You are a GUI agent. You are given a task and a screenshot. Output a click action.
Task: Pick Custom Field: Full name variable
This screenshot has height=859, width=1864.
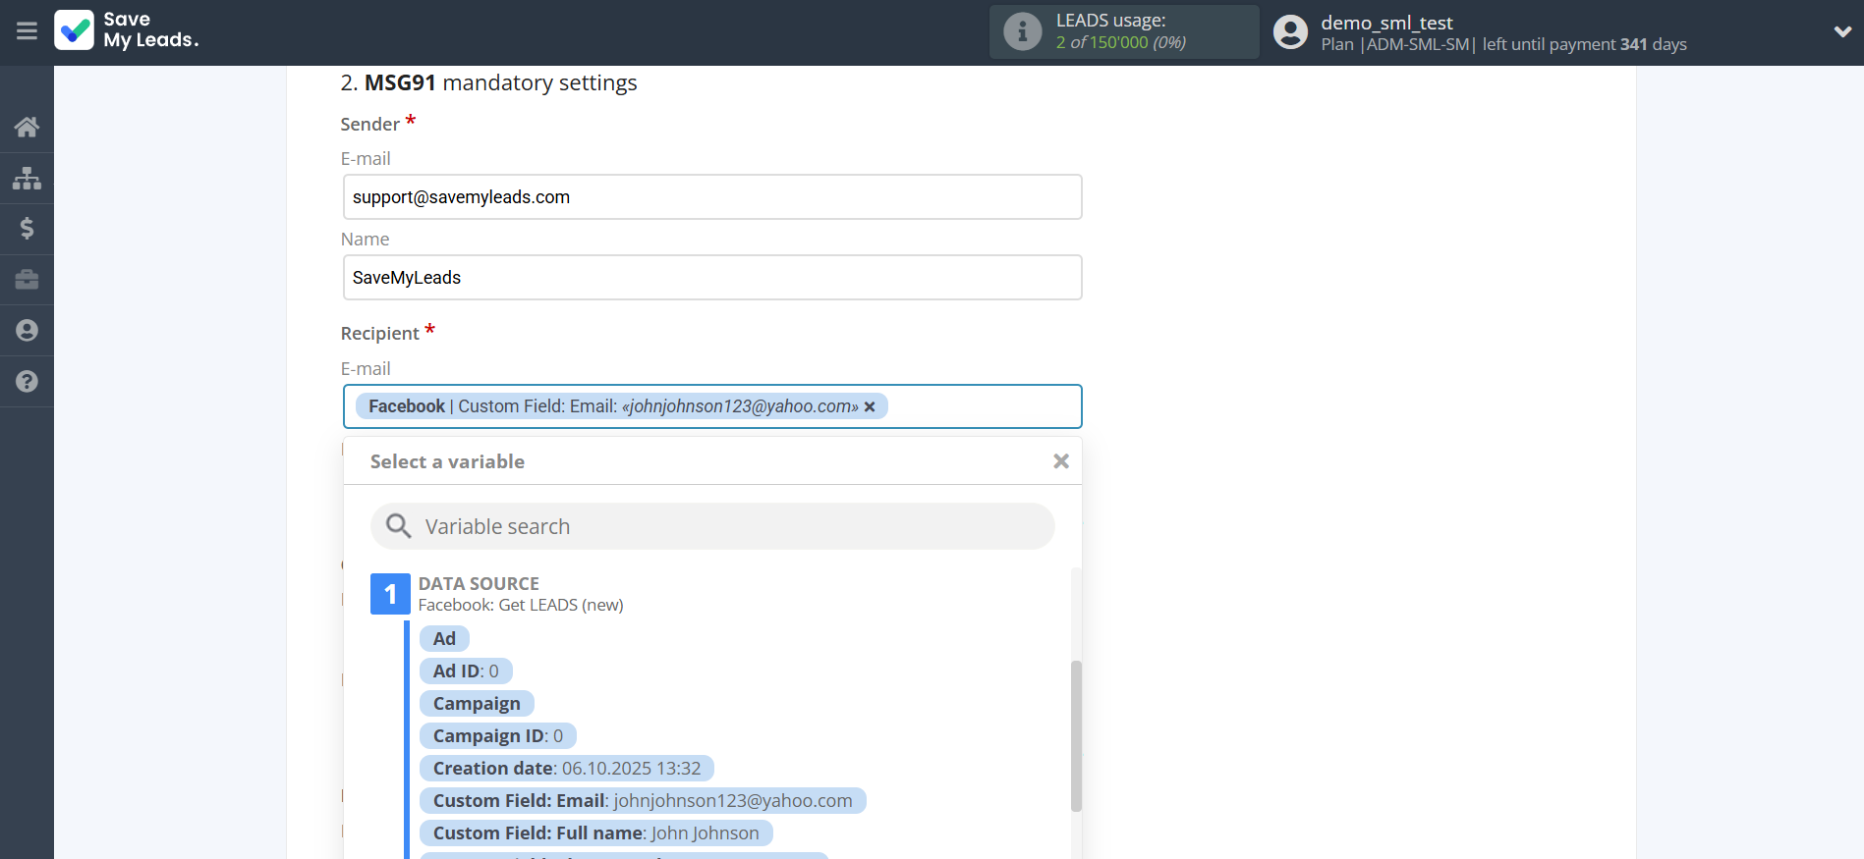(x=595, y=833)
